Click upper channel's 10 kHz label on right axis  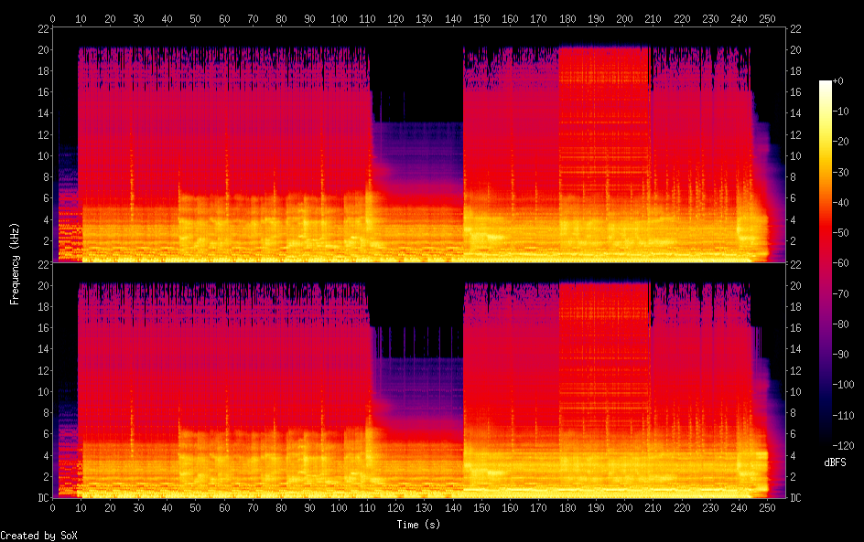click(795, 156)
